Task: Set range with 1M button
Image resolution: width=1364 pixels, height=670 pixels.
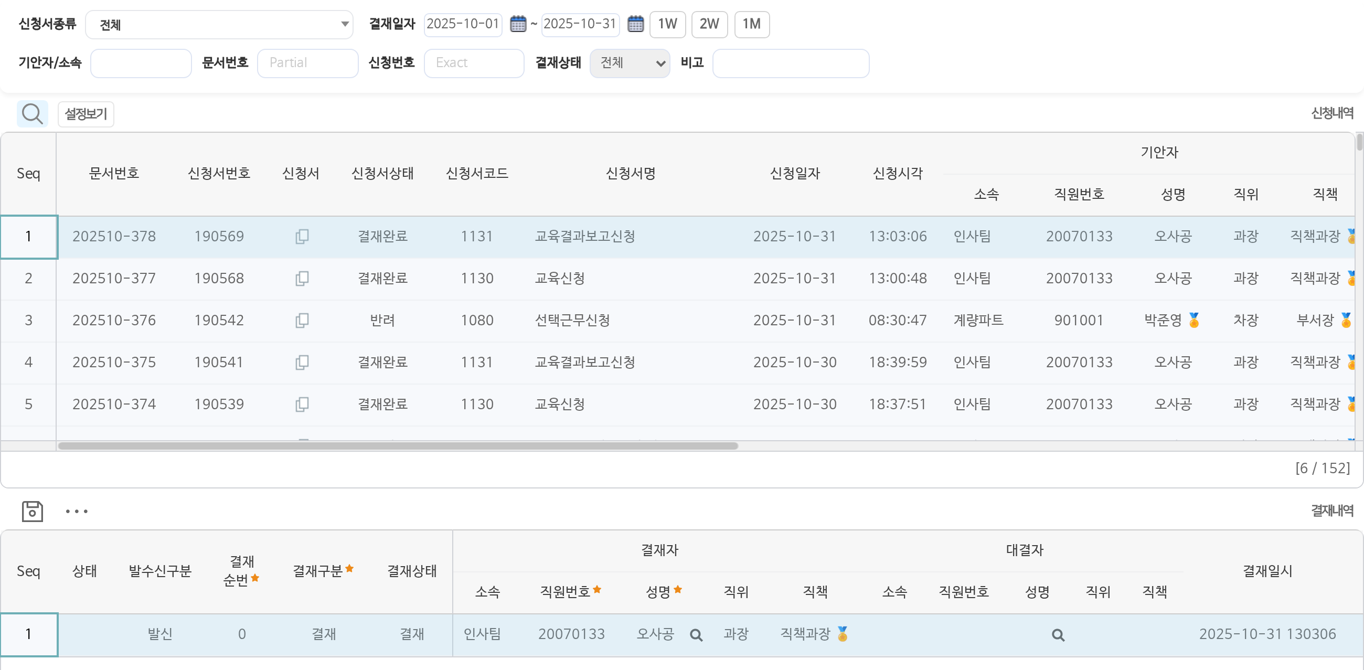Action: (x=751, y=24)
